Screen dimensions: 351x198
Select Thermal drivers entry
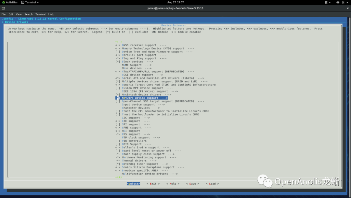(x=136, y=161)
